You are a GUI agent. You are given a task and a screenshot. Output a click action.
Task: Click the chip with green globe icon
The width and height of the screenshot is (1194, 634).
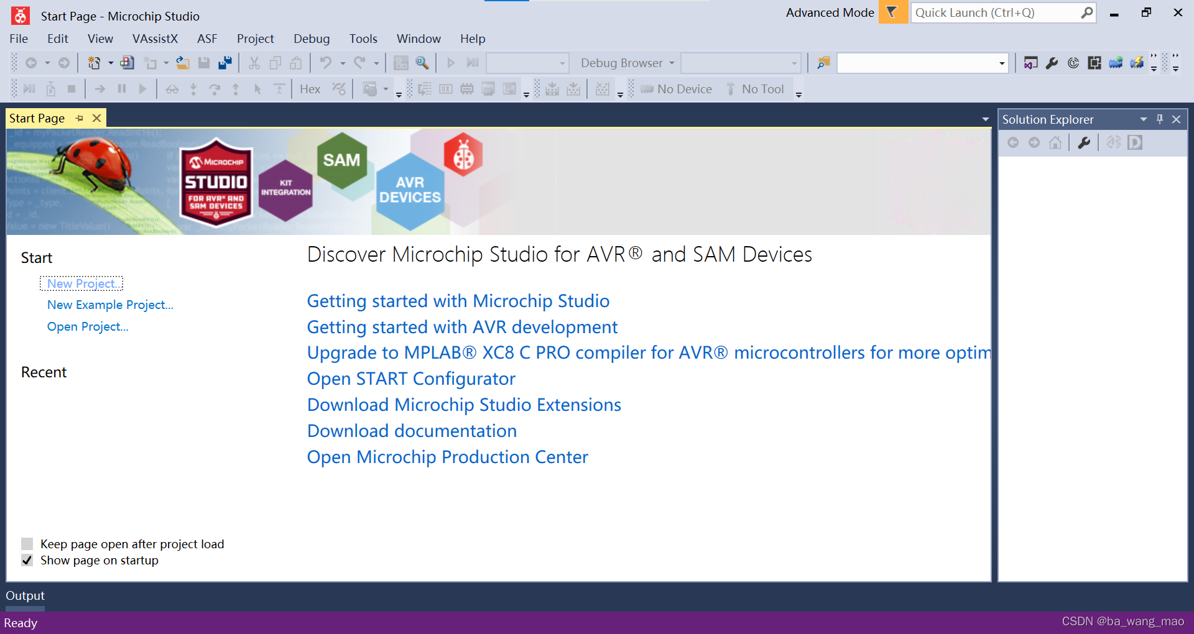pos(1116,63)
